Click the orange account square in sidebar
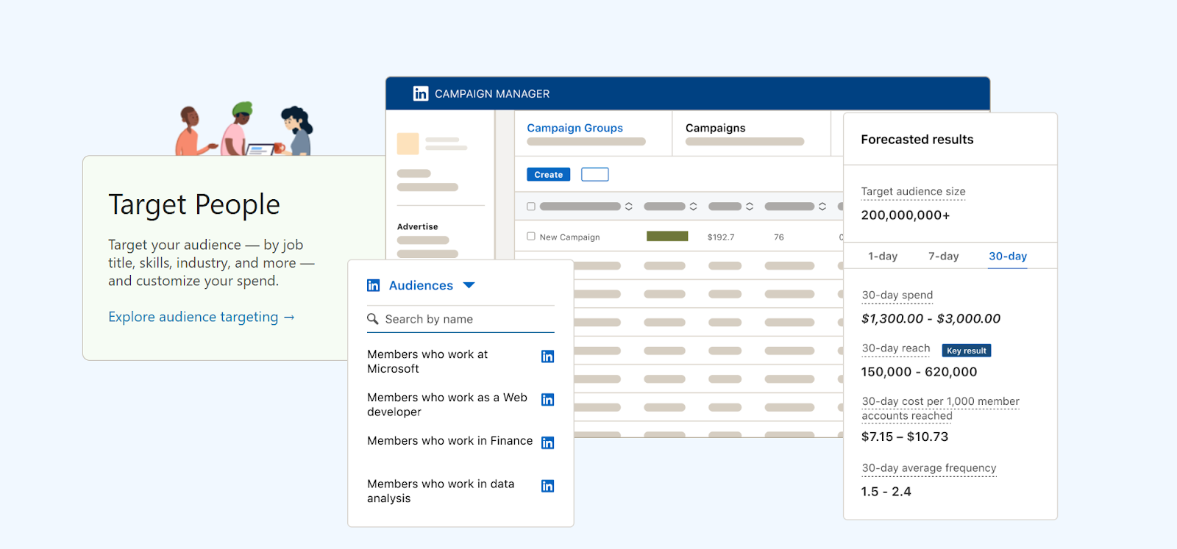The height and width of the screenshot is (549, 1177). (408, 143)
